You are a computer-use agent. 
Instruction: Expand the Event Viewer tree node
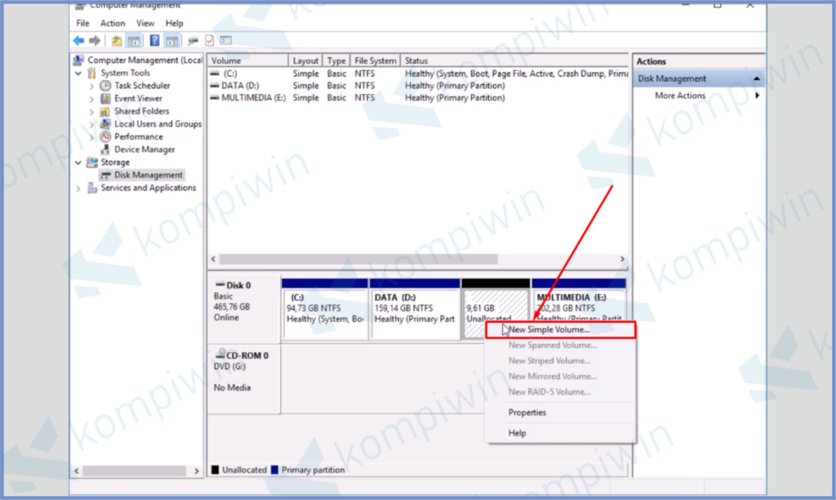coord(90,98)
